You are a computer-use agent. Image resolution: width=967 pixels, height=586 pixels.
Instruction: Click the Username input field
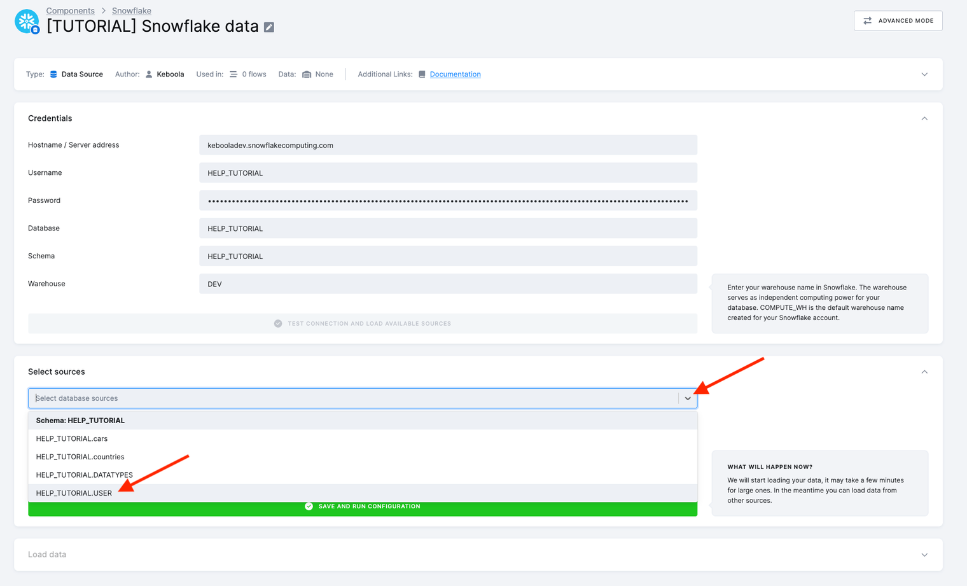pos(448,173)
